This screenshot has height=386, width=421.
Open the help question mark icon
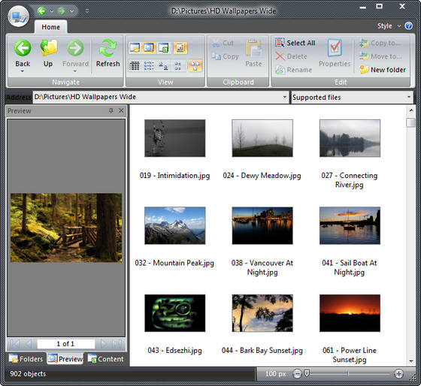pos(409,26)
